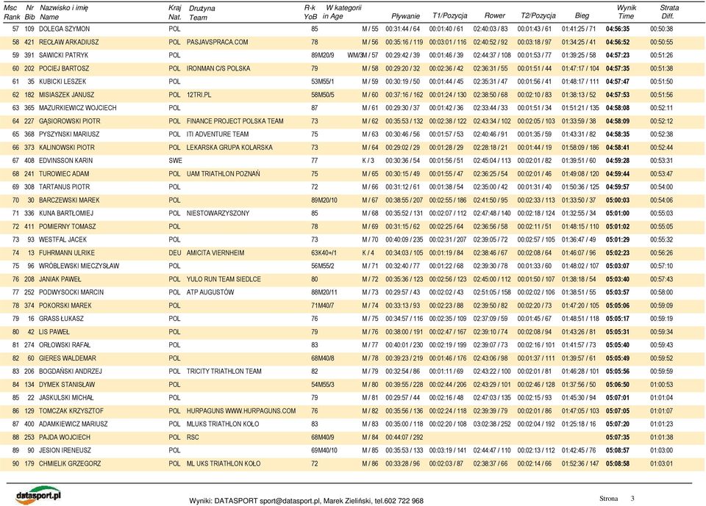Image resolution: width=706 pixels, height=506 pixels.
Task: Select team PASJAVSPRACA.COM
Action: pyautogui.click(x=217, y=42)
